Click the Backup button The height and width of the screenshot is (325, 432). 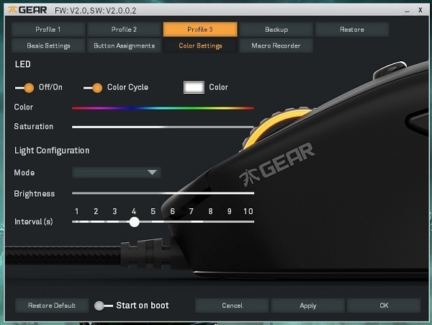tap(276, 30)
